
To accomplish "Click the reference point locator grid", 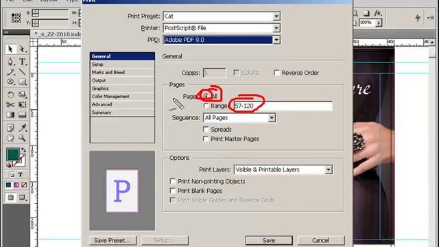I will pyautogui.click(x=16, y=18).
